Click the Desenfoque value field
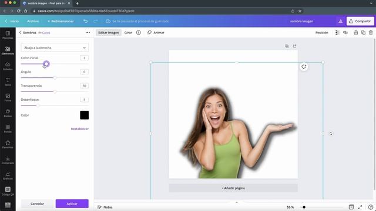This screenshot has height=211, width=376. tap(84, 100)
